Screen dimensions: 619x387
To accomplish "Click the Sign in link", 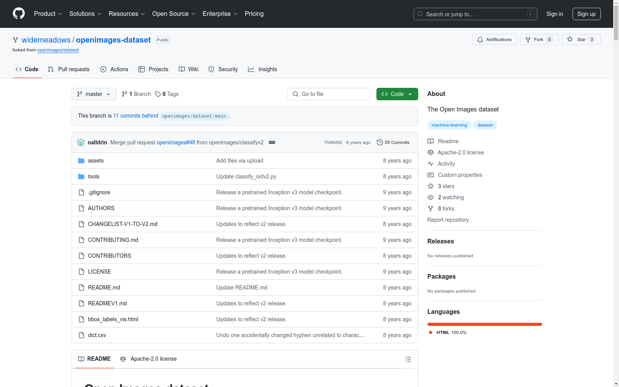I will tap(555, 14).
